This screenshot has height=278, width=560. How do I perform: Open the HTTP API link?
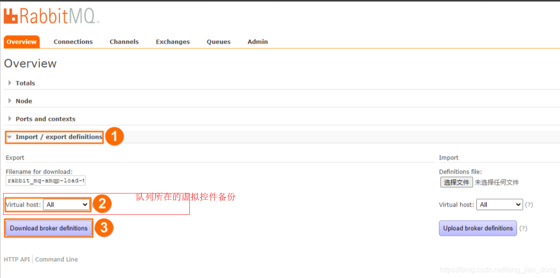point(17,259)
